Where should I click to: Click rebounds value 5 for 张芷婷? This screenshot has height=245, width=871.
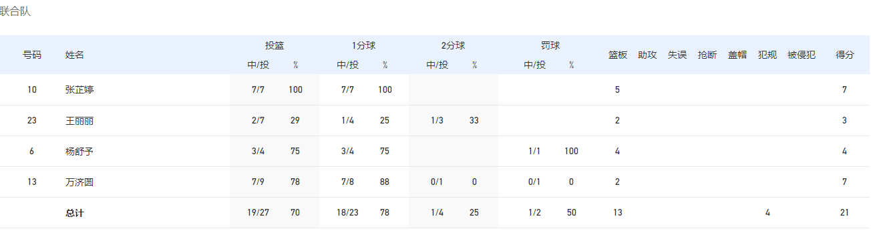pyautogui.click(x=618, y=89)
